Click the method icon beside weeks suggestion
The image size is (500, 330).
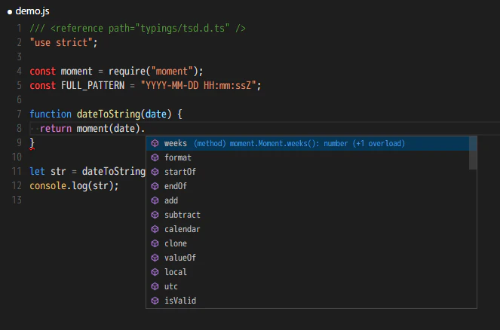(x=155, y=143)
